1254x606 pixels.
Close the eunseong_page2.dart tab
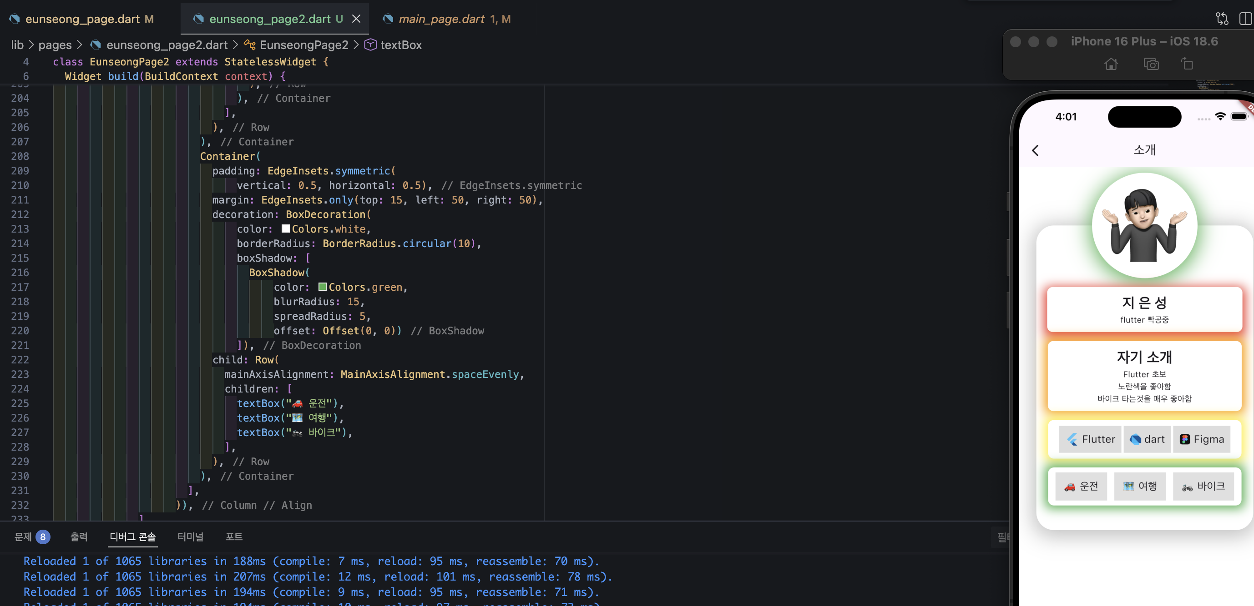click(x=356, y=19)
